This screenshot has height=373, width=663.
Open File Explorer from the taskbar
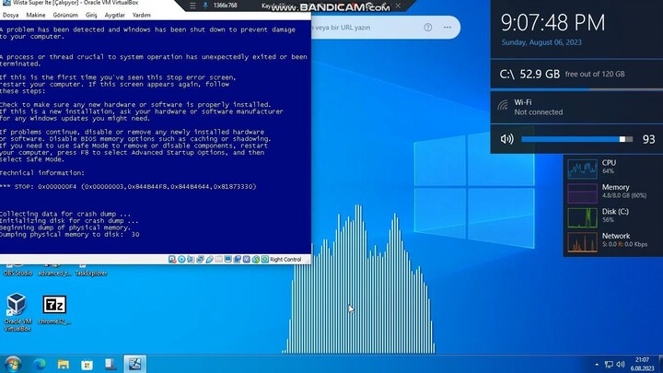point(63,364)
